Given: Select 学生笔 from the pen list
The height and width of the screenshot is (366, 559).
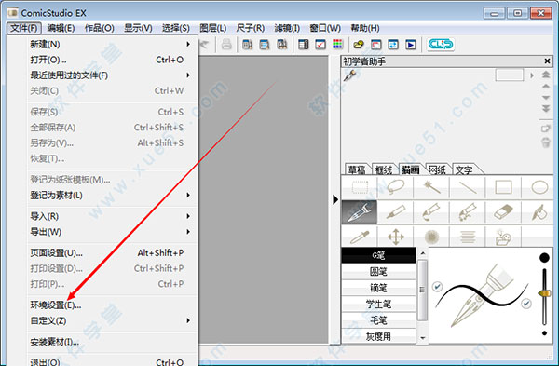Looking at the screenshot, I should point(378,304).
